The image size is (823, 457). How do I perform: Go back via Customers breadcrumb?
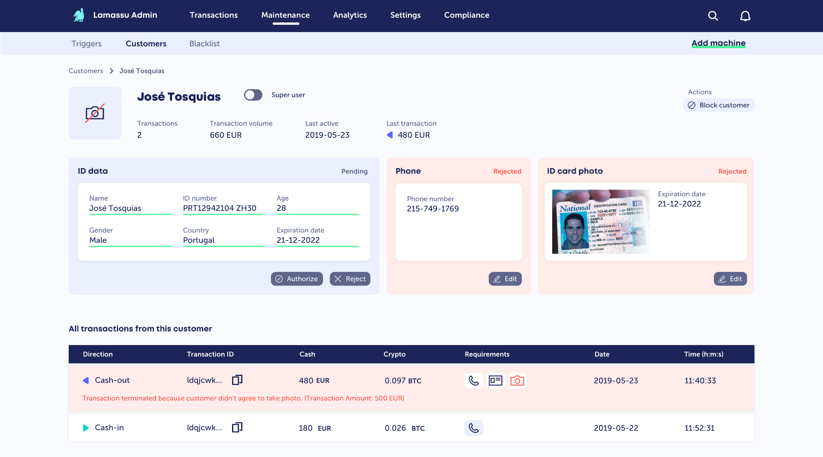pos(86,71)
